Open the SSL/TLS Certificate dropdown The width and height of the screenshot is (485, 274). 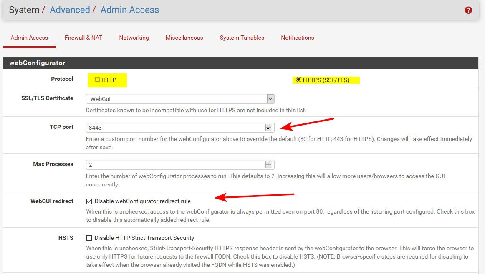click(x=180, y=99)
